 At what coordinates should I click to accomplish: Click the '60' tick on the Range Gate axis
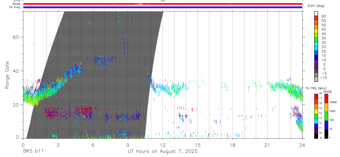click(x=16, y=37)
